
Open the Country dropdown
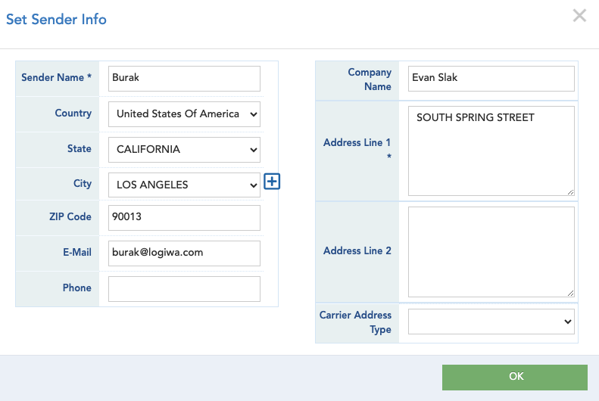[184, 114]
